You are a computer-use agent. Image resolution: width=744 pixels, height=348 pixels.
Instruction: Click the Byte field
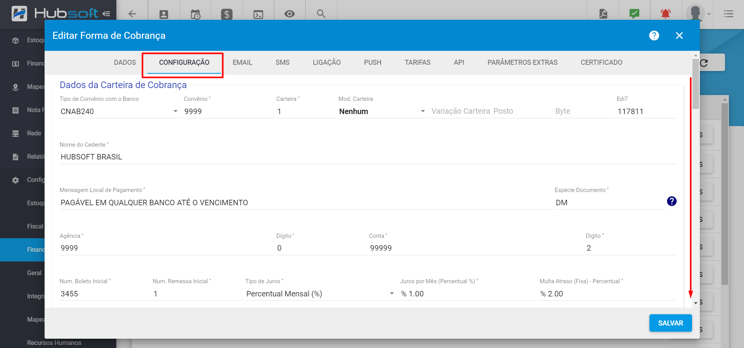click(x=585, y=111)
